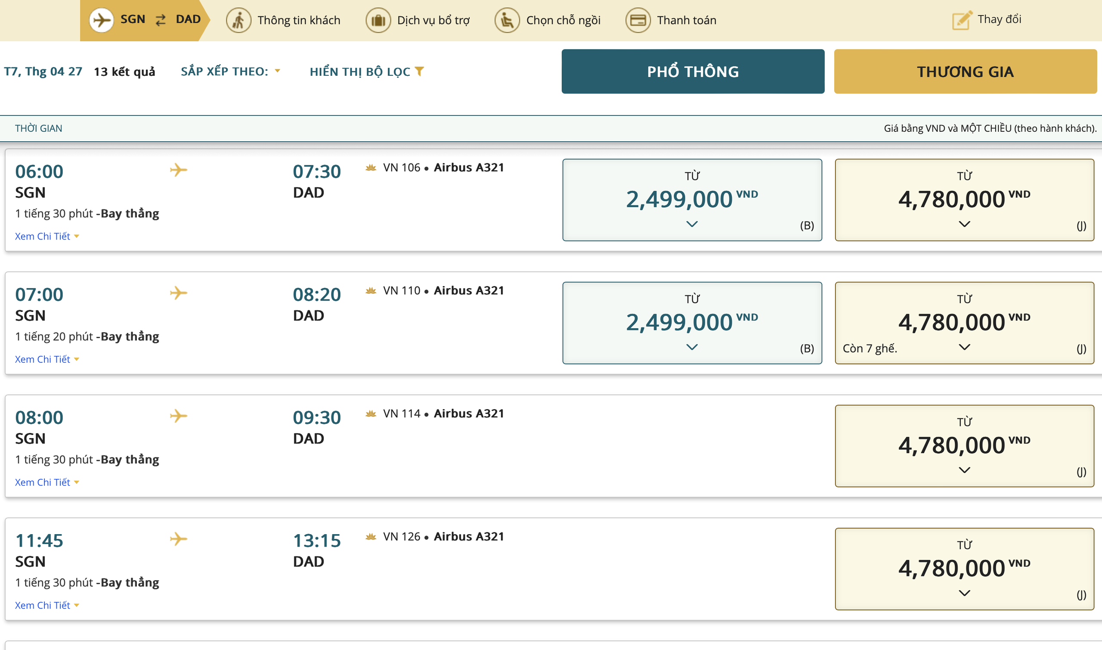Choose the 4,780,000 VND fare for VN 126

(x=965, y=569)
